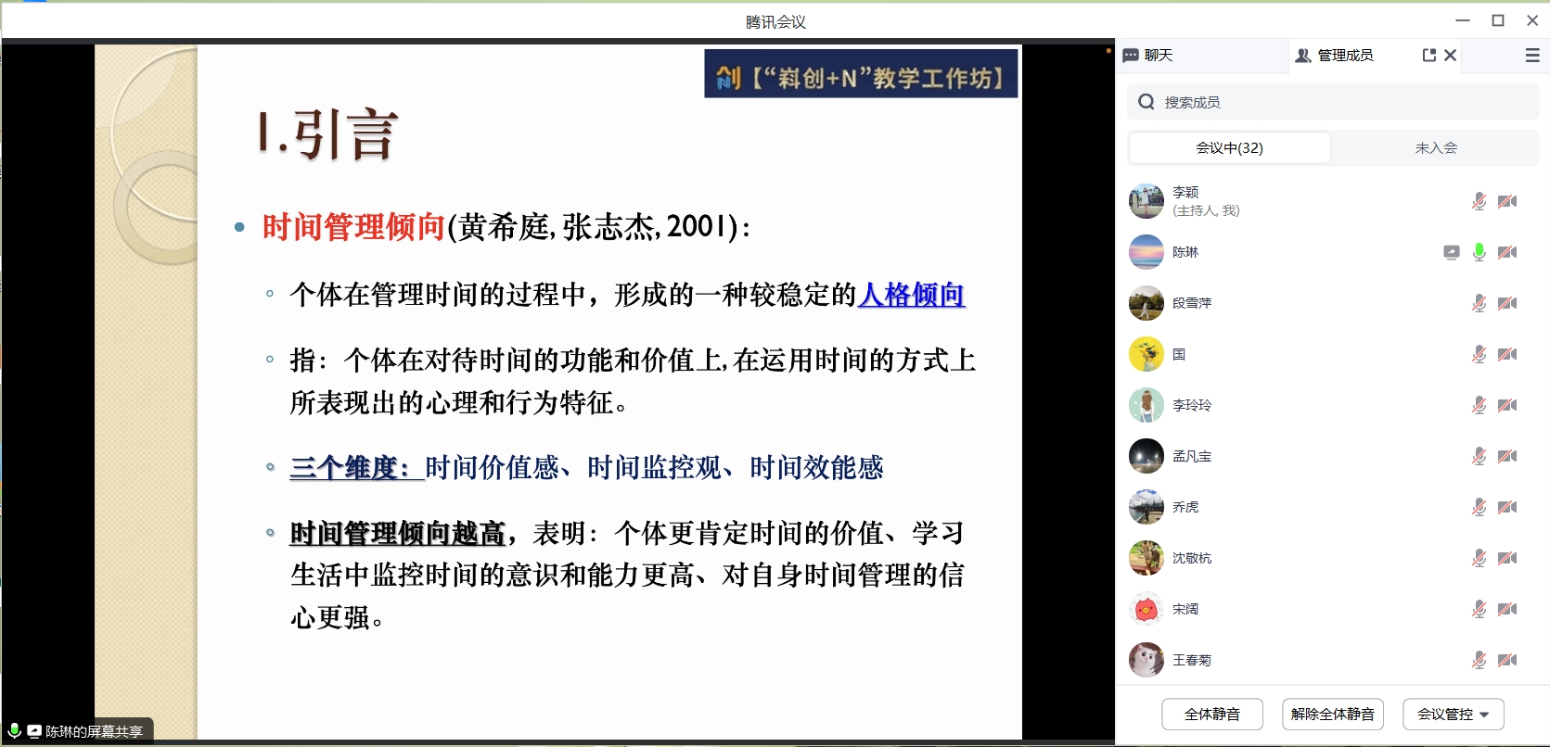
Task: Click the pop-out icon in members panel header
Action: click(1428, 56)
